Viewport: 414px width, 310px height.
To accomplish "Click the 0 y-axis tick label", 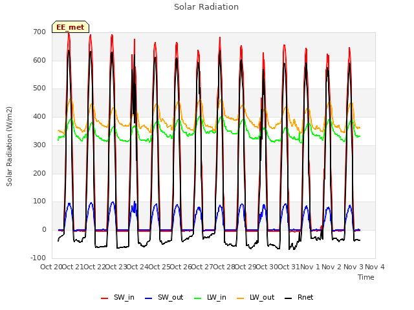I will pyautogui.click(x=44, y=230).
